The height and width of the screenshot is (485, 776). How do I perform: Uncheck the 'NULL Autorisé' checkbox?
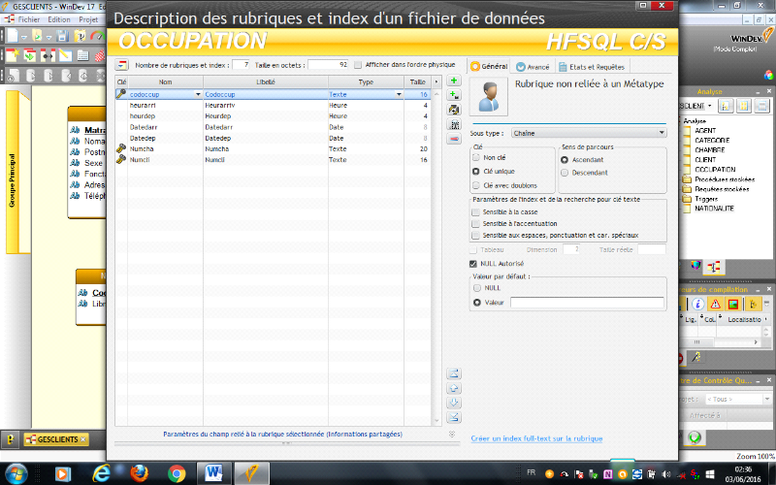pos(473,263)
